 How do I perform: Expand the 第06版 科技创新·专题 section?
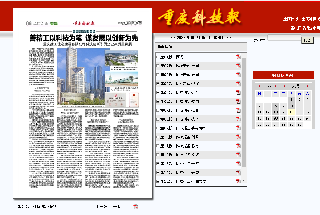(158, 102)
